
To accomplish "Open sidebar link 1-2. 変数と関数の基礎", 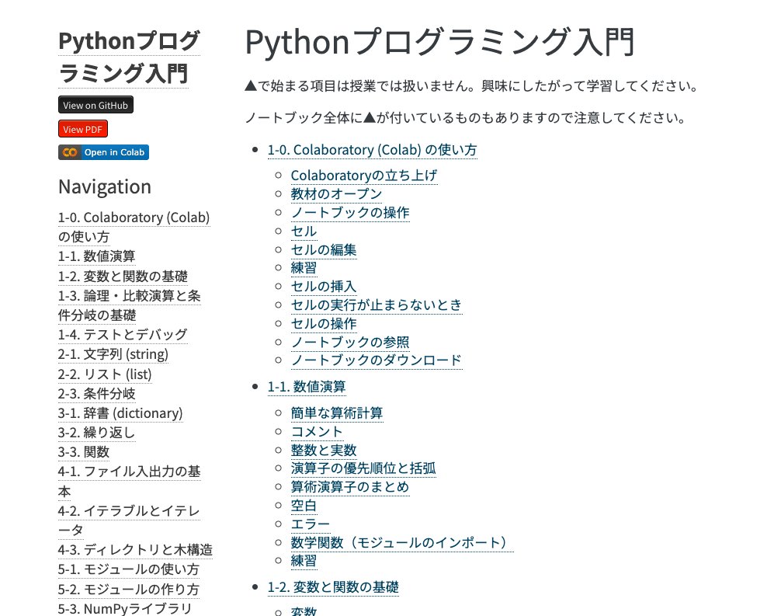I will coord(123,276).
